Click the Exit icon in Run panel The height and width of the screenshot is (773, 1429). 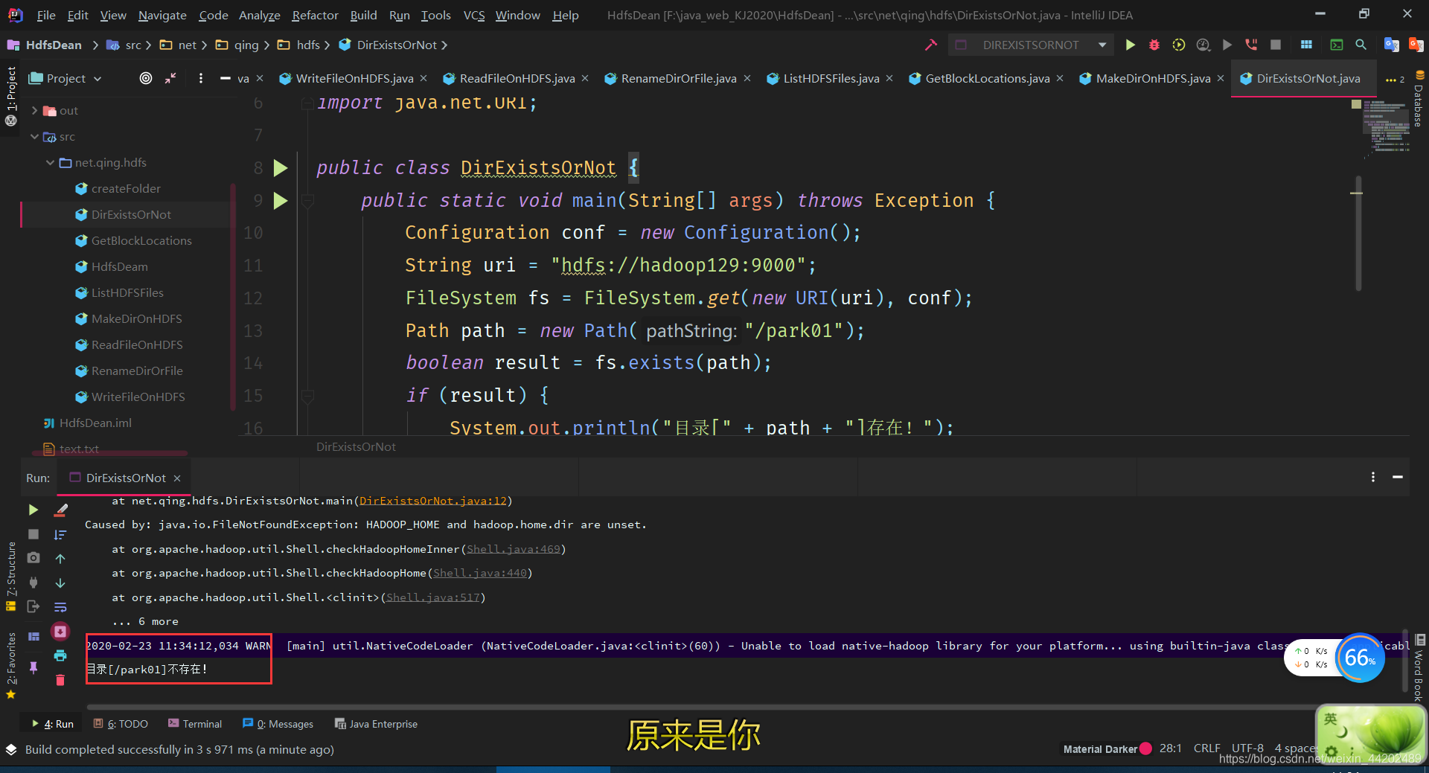[33, 606]
